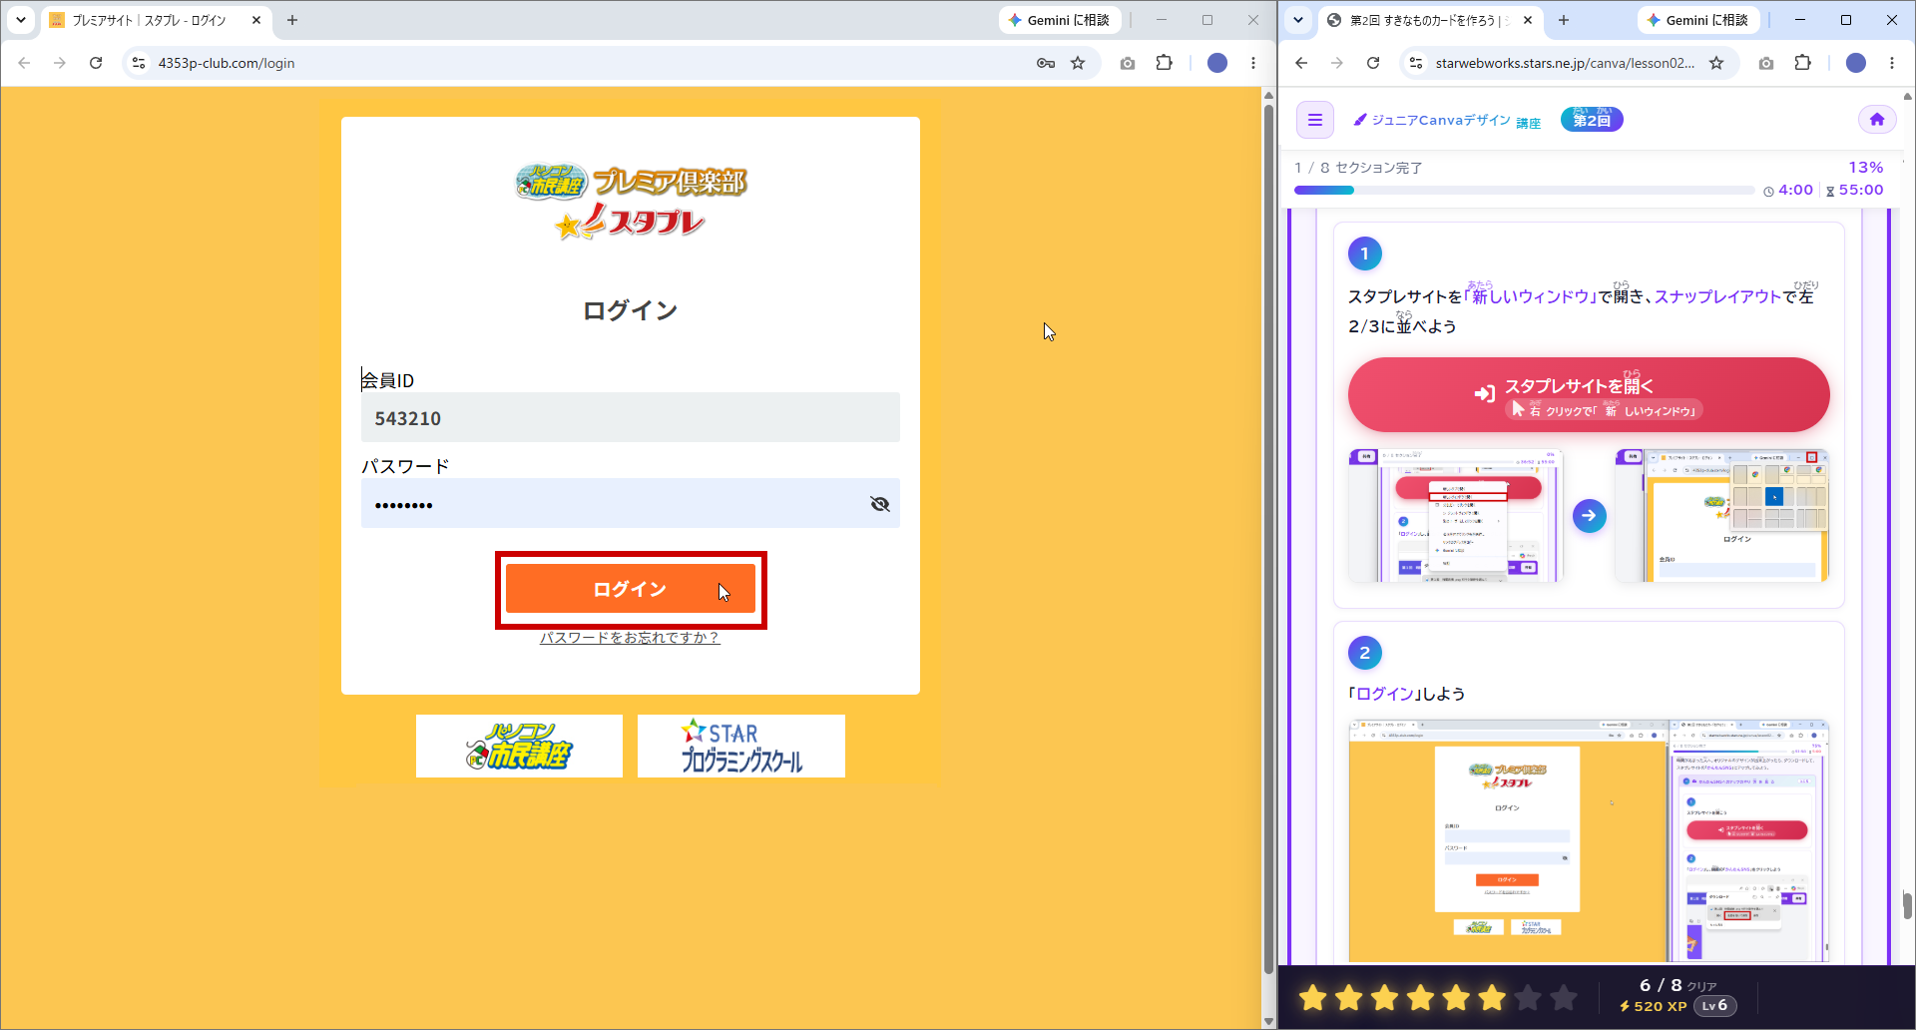Go forward in the right browser window
Image resolution: width=1916 pixels, height=1030 pixels.
click(1337, 63)
